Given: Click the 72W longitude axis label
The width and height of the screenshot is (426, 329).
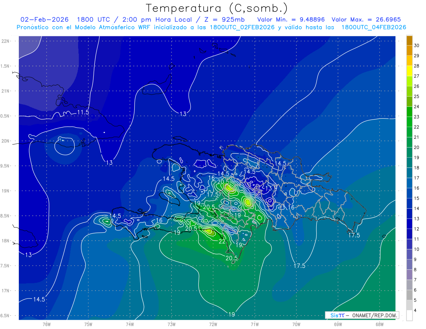Looking at the screenshot, I should [213, 324].
